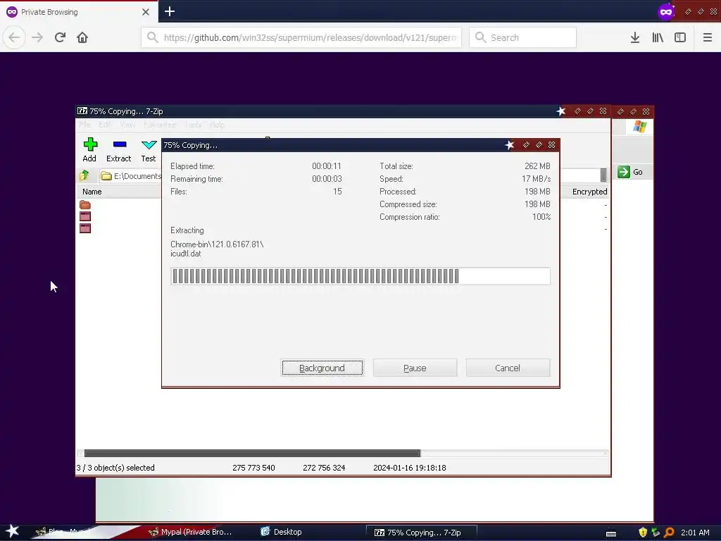Click the star Start button on the taskbar
The width and height of the screenshot is (721, 541).
[x=12, y=531]
